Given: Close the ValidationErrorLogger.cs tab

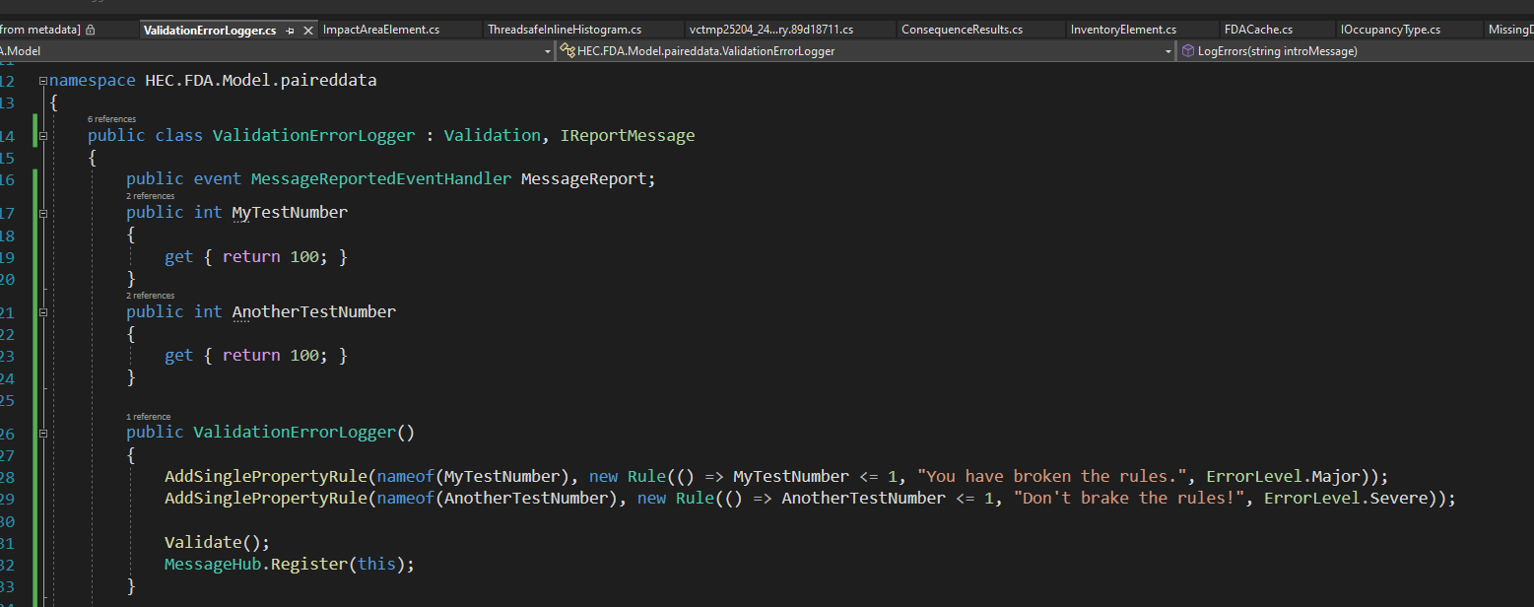Looking at the screenshot, I should (307, 31).
